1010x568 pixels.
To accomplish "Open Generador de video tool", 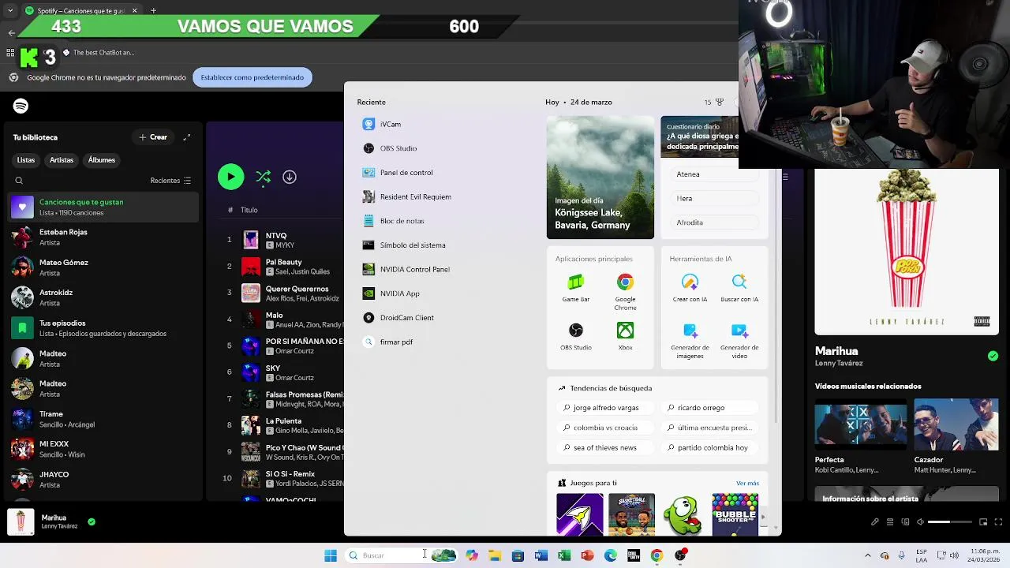I will point(739,341).
